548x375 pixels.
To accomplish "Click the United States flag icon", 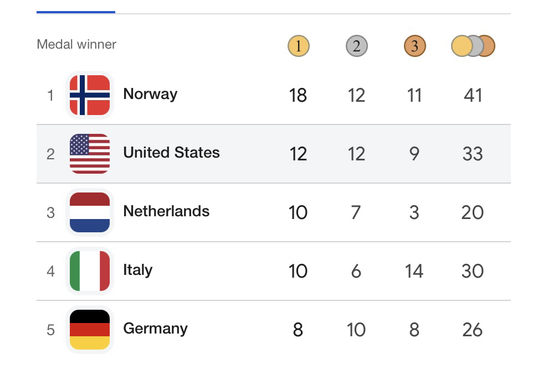I will [x=90, y=154].
